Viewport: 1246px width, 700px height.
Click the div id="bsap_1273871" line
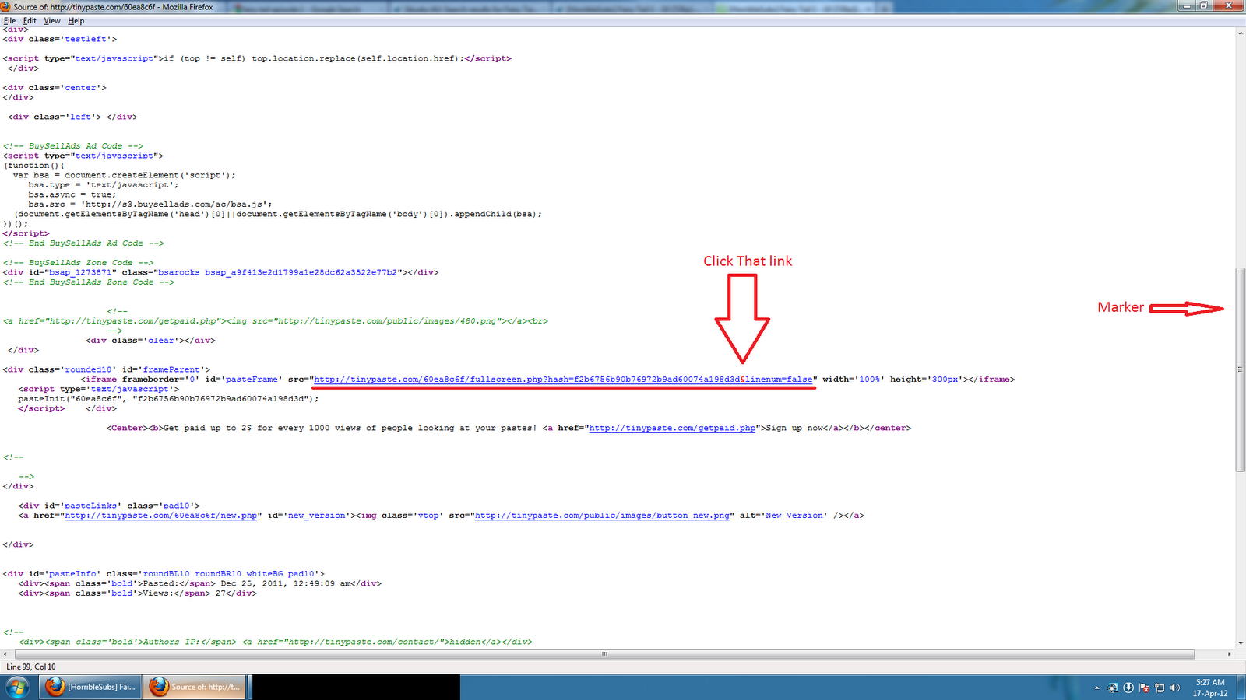[x=221, y=272]
